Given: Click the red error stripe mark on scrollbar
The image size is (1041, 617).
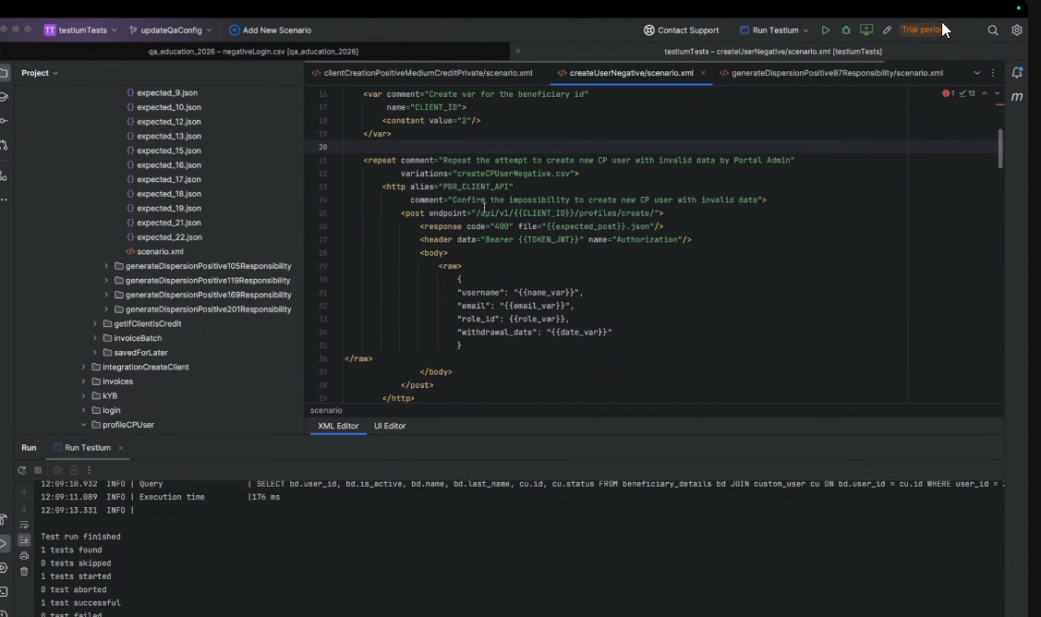Looking at the screenshot, I should 999,105.
